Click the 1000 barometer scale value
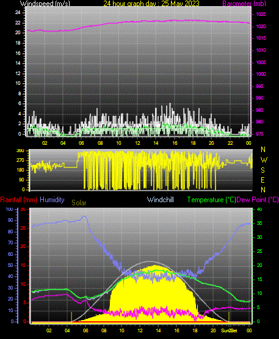Viewport: 279px width, 339px height. (261, 74)
